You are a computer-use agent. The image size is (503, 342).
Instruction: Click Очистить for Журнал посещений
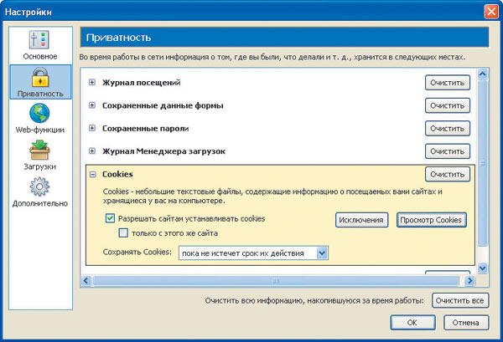(x=448, y=83)
